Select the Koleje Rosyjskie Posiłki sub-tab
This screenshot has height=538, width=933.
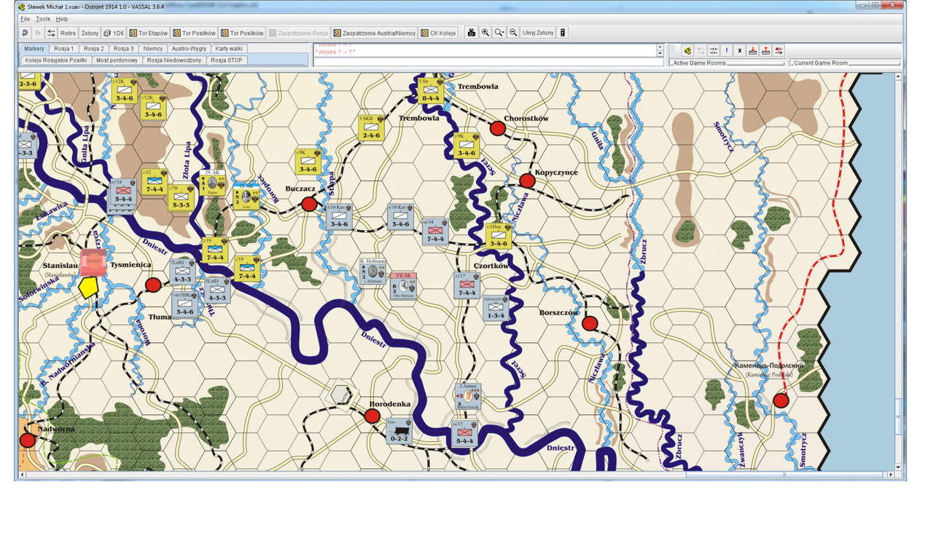[x=55, y=60]
